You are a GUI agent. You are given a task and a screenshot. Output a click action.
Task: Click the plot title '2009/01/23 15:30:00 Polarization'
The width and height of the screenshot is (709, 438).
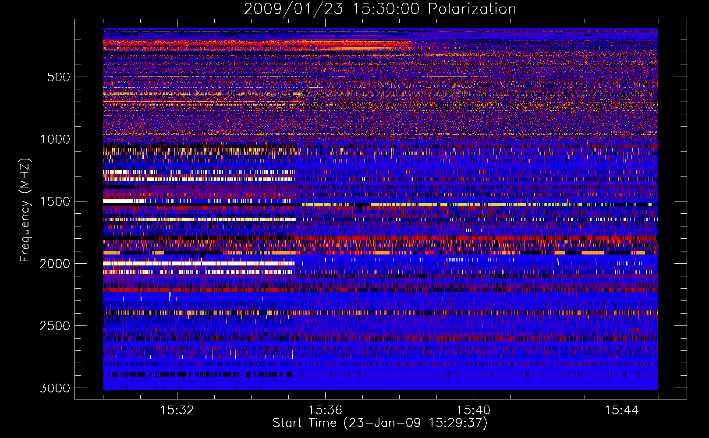380,9
